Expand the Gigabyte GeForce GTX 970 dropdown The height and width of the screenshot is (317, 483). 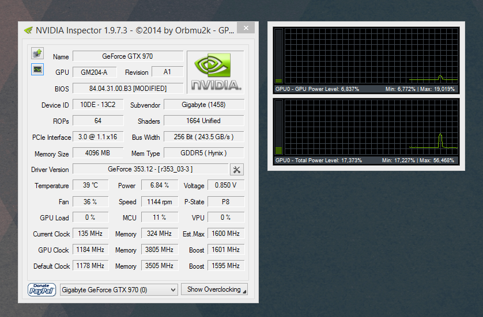[x=118, y=289]
